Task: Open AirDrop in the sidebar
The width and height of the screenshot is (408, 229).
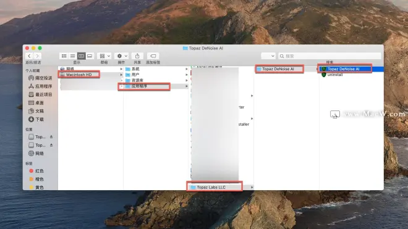Action: pos(40,78)
